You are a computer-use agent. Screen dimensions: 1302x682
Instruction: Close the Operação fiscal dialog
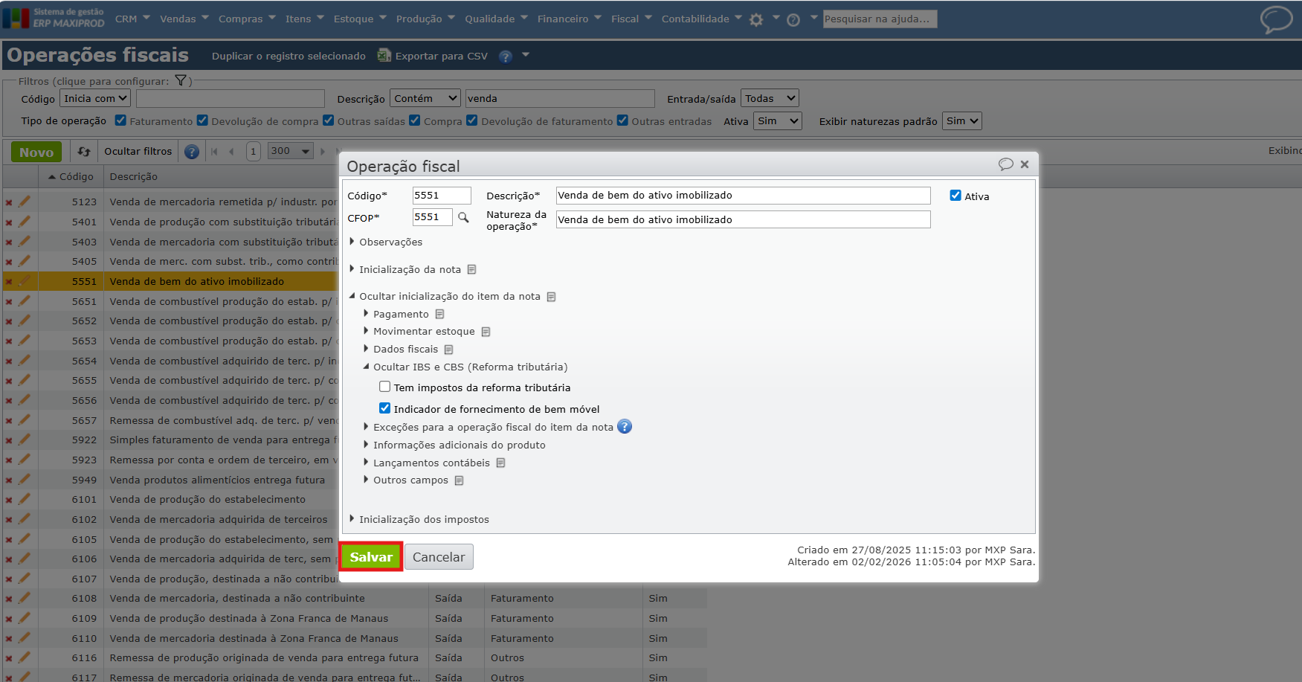coord(1025,164)
